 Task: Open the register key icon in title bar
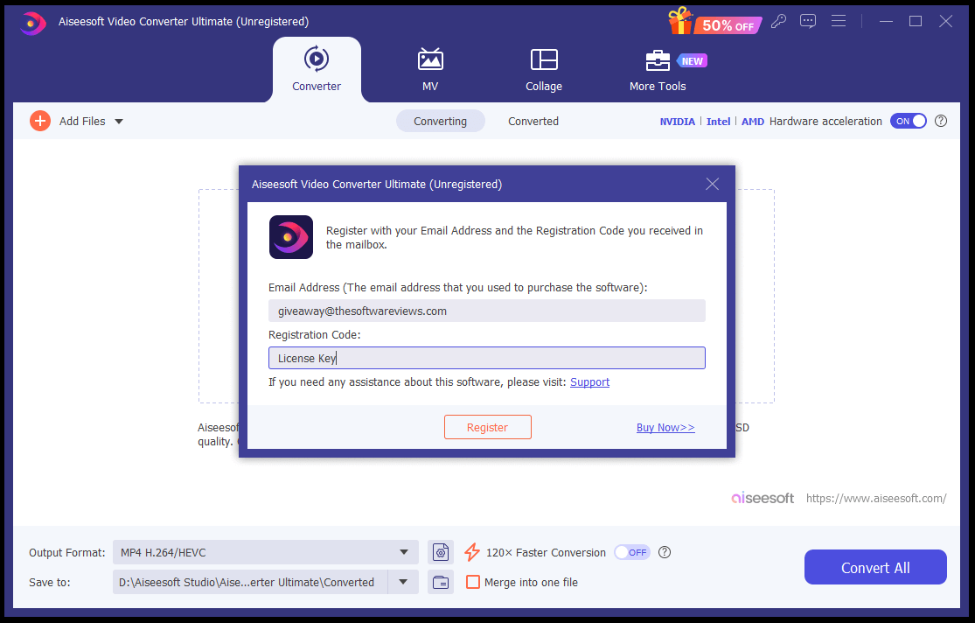pos(778,21)
